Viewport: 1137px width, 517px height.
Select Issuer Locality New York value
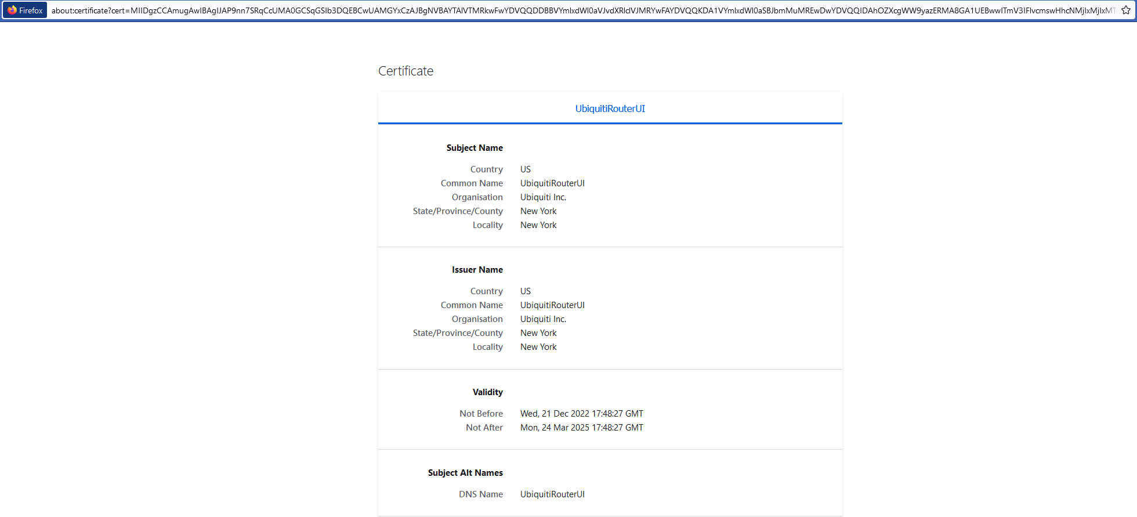point(538,347)
